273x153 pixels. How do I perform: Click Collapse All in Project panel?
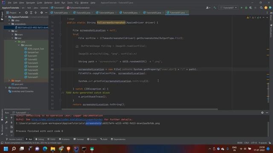[36, 13]
